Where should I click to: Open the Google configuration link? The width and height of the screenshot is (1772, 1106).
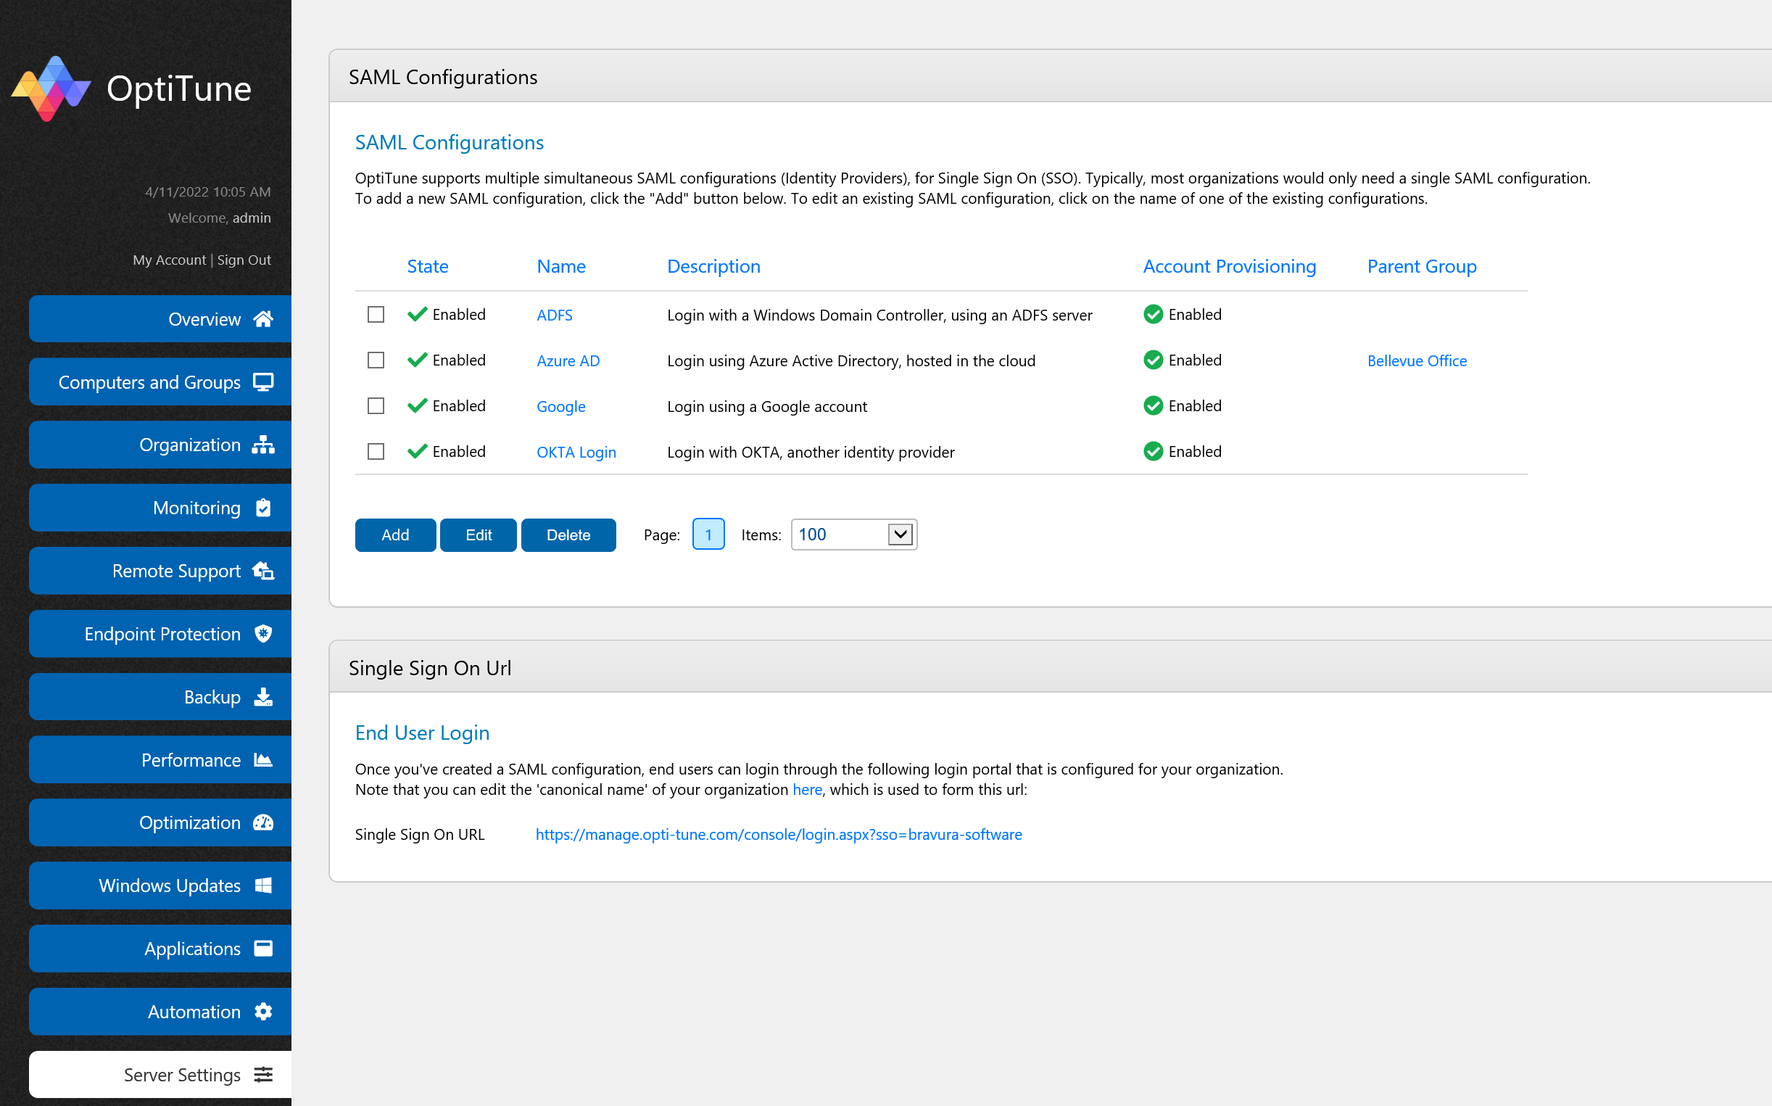561,407
